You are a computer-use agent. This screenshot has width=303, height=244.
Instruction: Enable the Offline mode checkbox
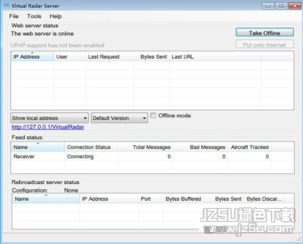click(x=153, y=115)
